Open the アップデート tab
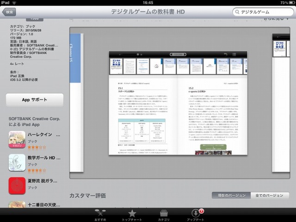Image resolution: width=296 pixels, height=222 pixels. coord(196,215)
